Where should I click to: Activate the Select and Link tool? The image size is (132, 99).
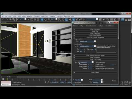(10, 19)
